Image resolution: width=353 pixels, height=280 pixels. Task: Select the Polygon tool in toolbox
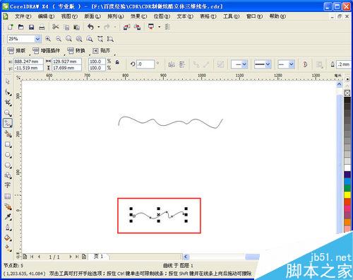(8, 165)
